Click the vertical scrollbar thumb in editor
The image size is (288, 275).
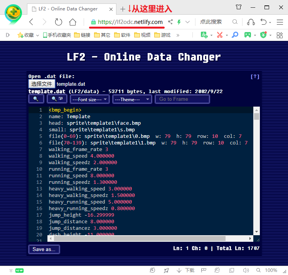tap(256, 116)
